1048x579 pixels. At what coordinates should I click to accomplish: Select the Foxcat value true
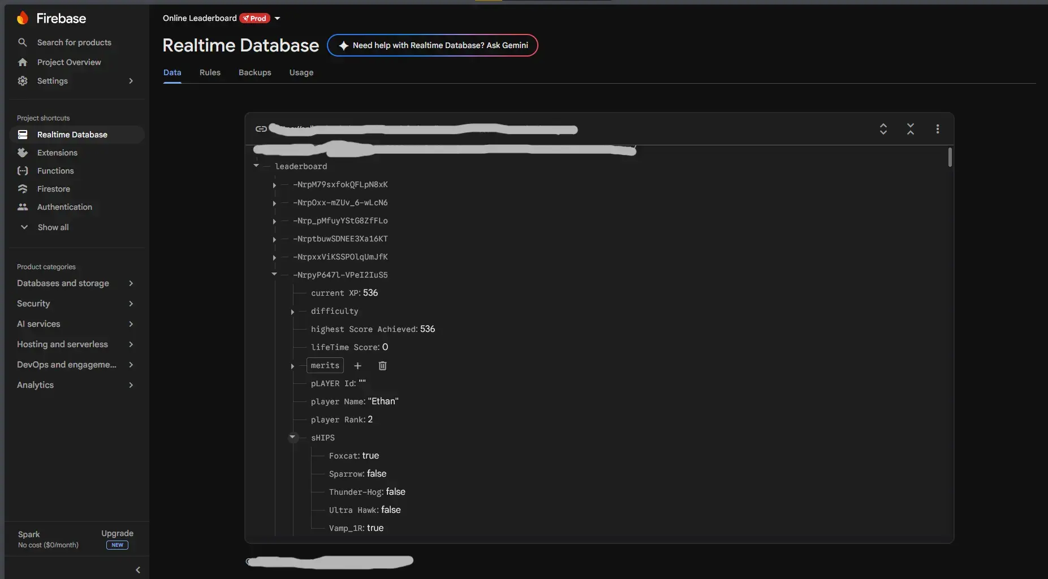point(370,456)
